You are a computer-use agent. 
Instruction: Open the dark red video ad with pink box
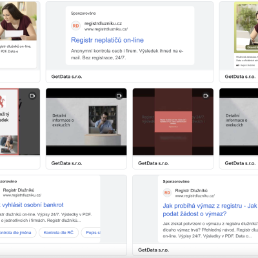point(173,122)
